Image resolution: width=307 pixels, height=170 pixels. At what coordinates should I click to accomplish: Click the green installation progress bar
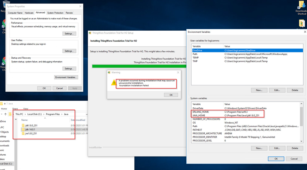click(139, 66)
